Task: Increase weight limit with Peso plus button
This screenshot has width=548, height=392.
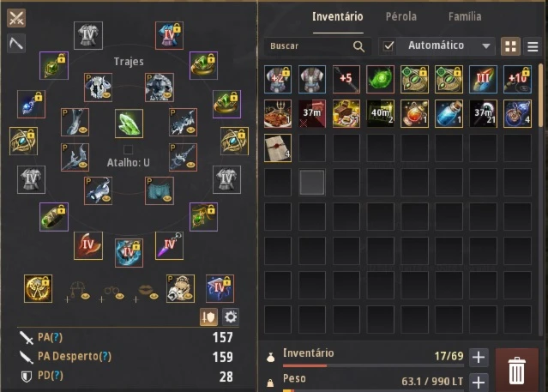Action: [x=479, y=383]
